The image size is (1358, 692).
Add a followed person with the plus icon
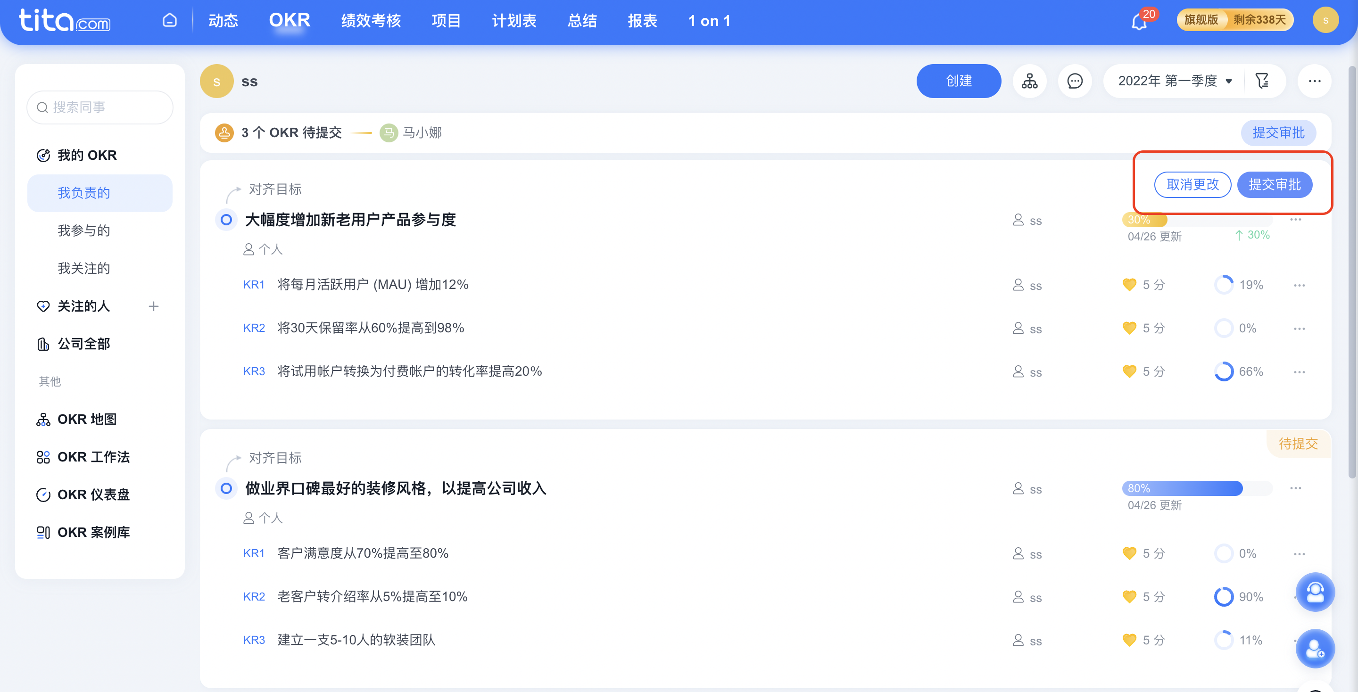click(x=153, y=306)
